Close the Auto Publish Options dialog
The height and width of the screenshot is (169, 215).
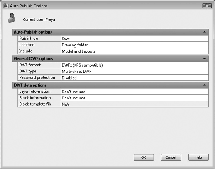click(207, 6)
